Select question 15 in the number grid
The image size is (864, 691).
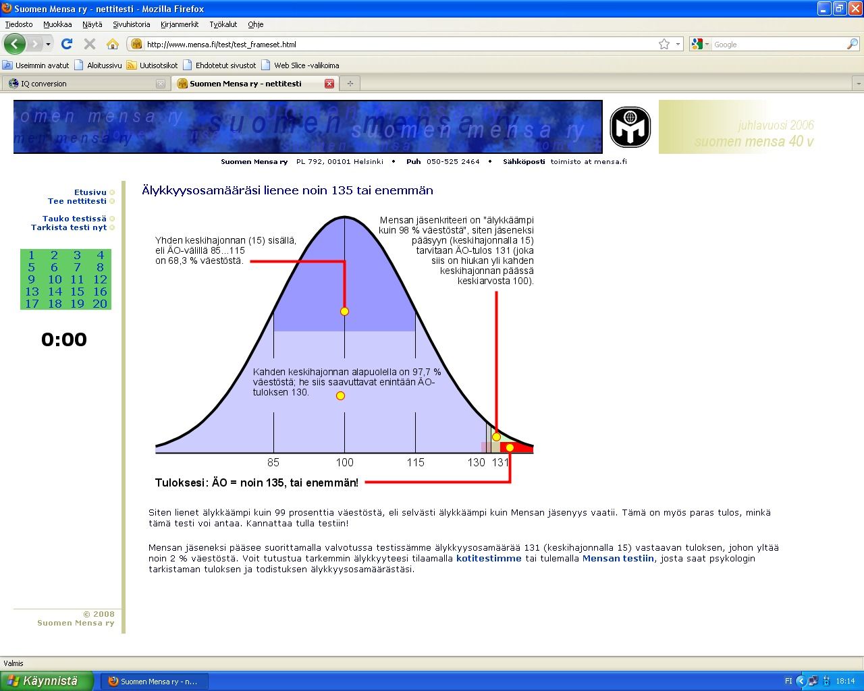(77, 292)
